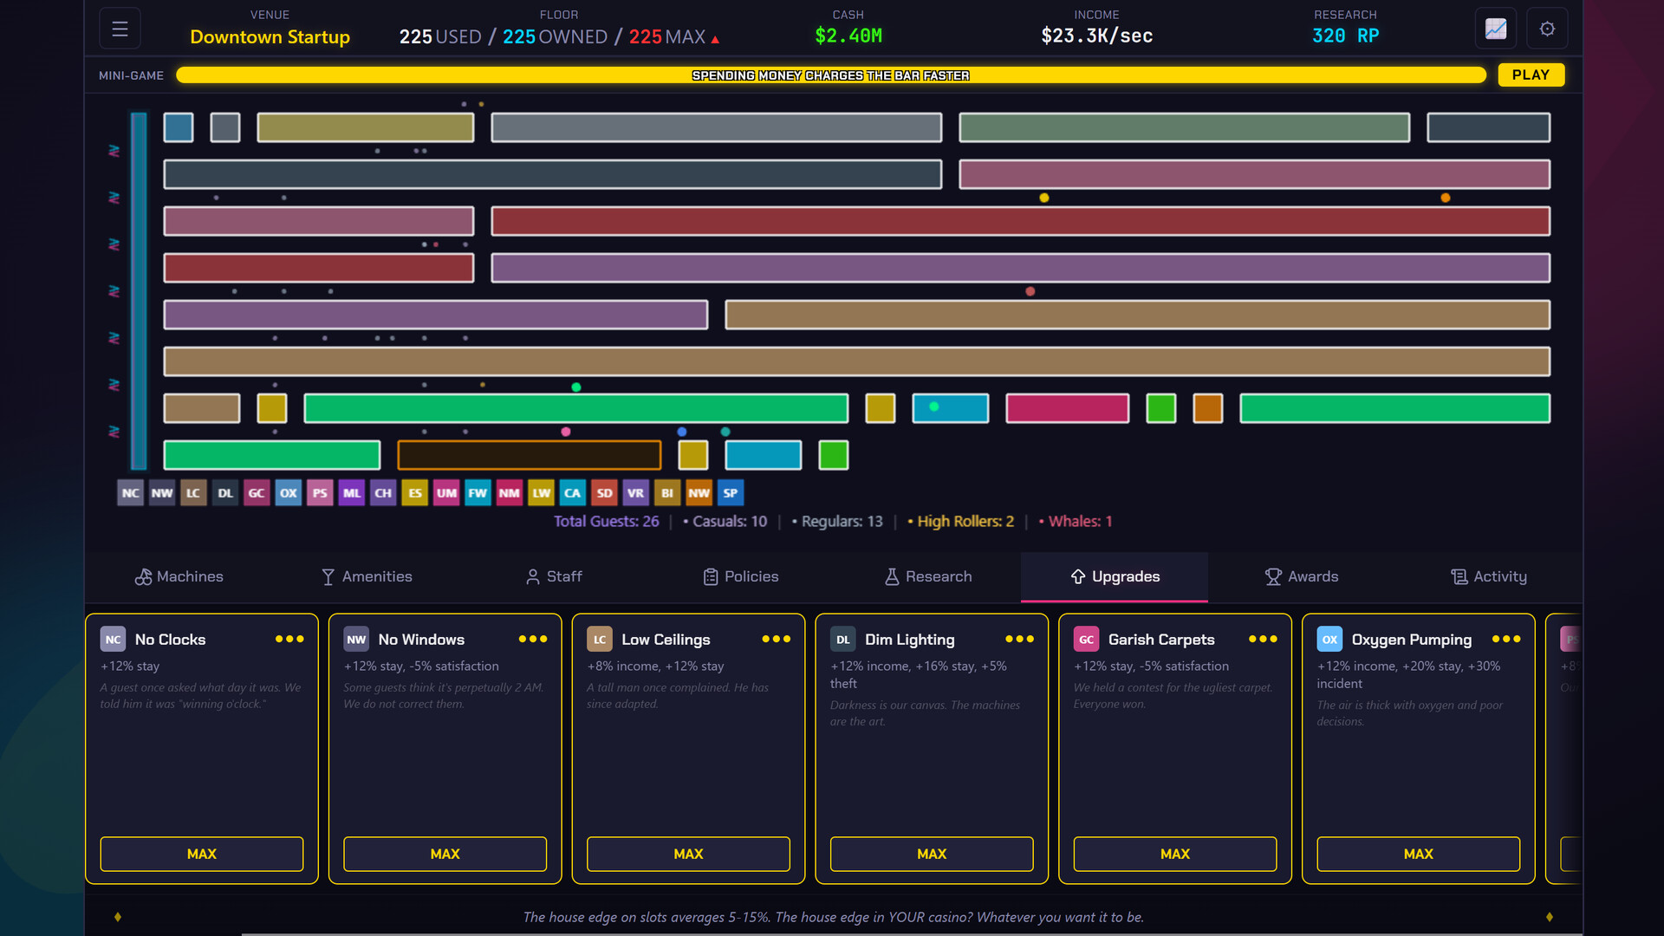Click the CA badge in upgrade strip
The width and height of the screenshot is (1664, 936).
[572, 493]
